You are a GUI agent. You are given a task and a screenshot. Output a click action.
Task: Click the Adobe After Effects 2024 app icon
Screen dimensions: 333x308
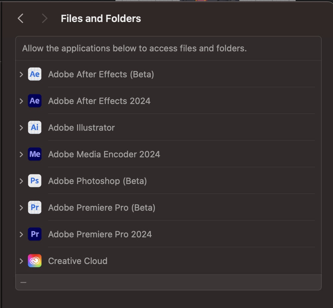click(x=34, y=101)
